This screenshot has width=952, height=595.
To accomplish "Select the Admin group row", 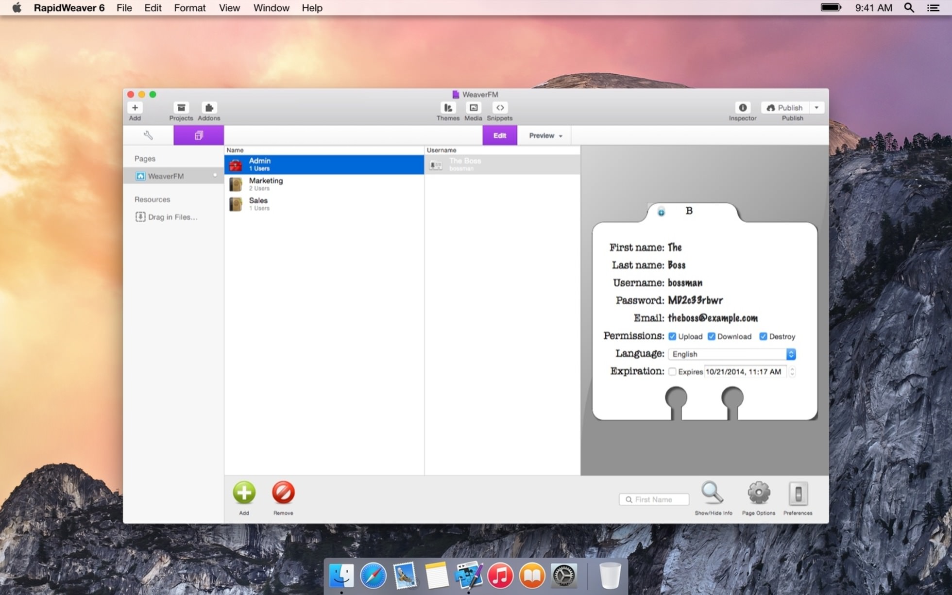I will [324, 165].
